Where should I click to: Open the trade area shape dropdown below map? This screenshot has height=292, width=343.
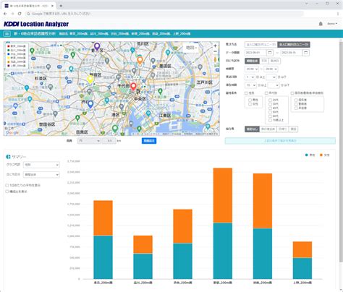(x=89, y=141)
